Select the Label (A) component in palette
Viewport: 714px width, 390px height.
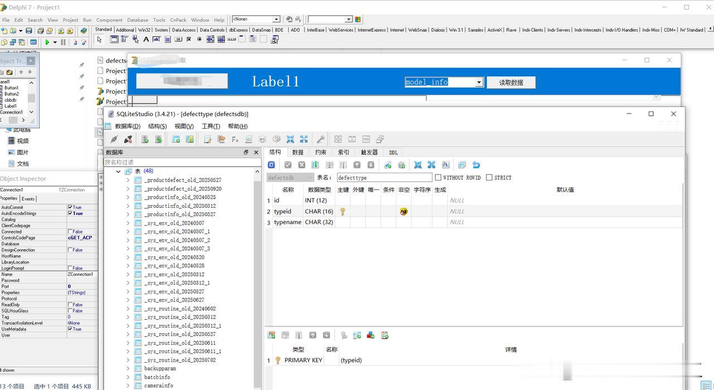(x=146, y=39)
